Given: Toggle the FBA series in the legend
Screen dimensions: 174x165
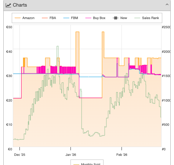Looking at the screenshot, I should tap(49, 18).
